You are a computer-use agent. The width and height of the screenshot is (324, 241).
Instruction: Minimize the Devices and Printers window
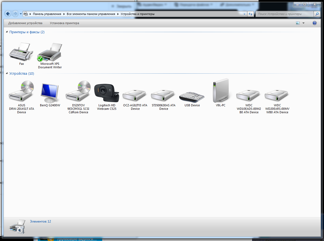pyautogui.click(x=297, y=4)
